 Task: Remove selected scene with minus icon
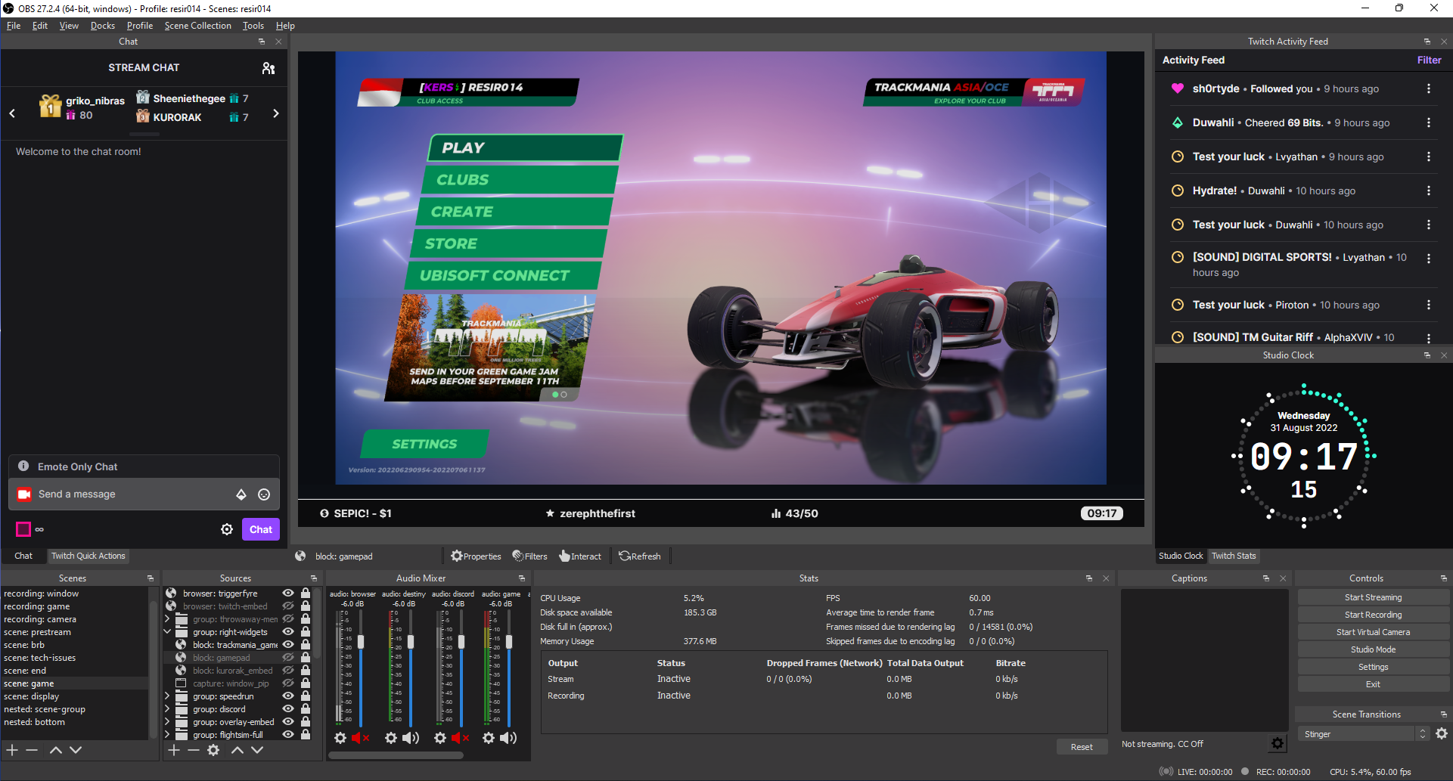click(x=32, y=750)
